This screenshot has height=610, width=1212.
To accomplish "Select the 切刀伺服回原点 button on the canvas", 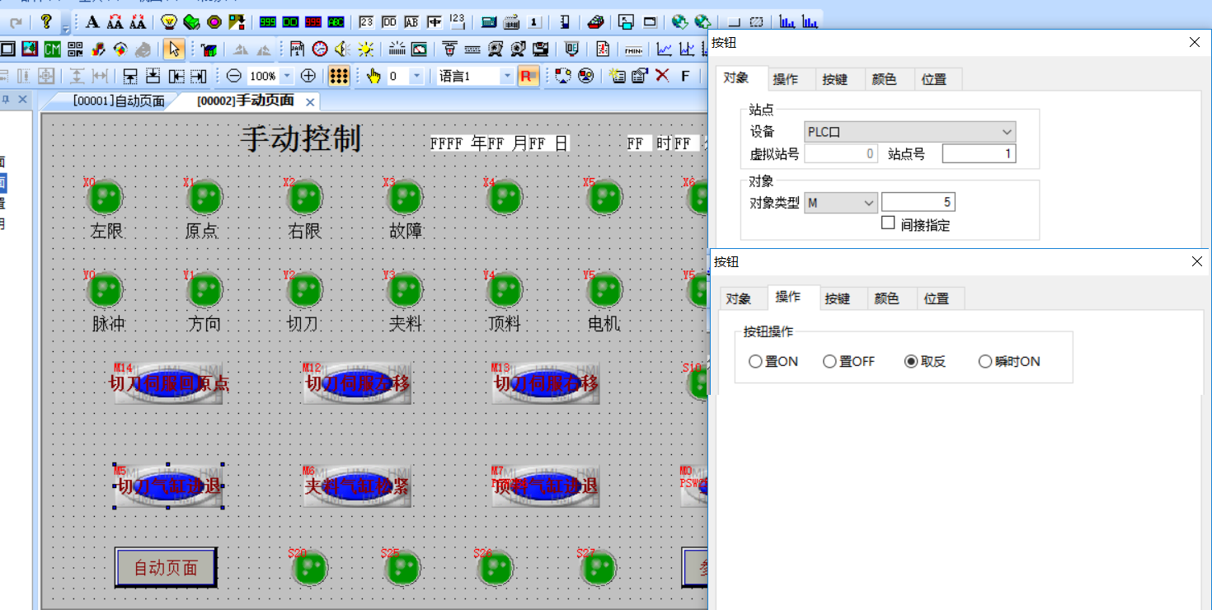I will point(169,383).
